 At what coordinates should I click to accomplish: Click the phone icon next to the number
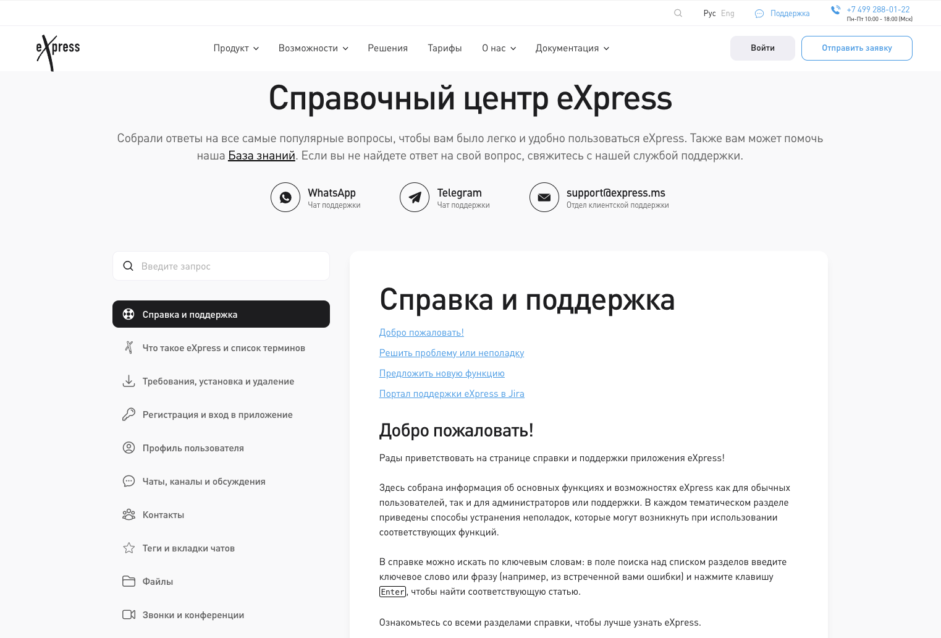tap(835, 10)
